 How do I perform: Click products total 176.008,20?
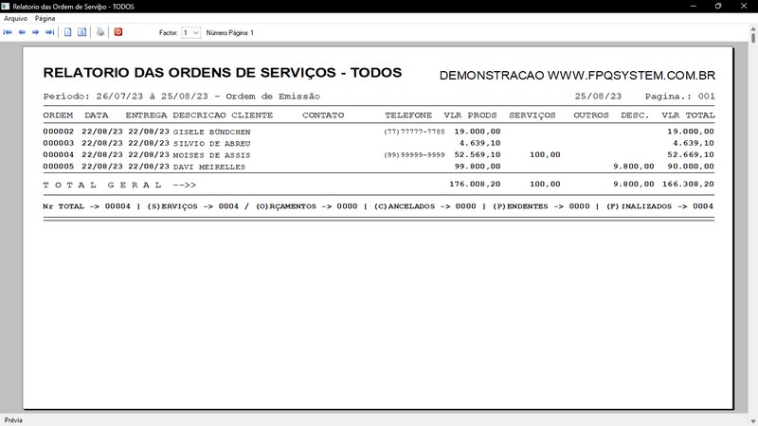475,184
